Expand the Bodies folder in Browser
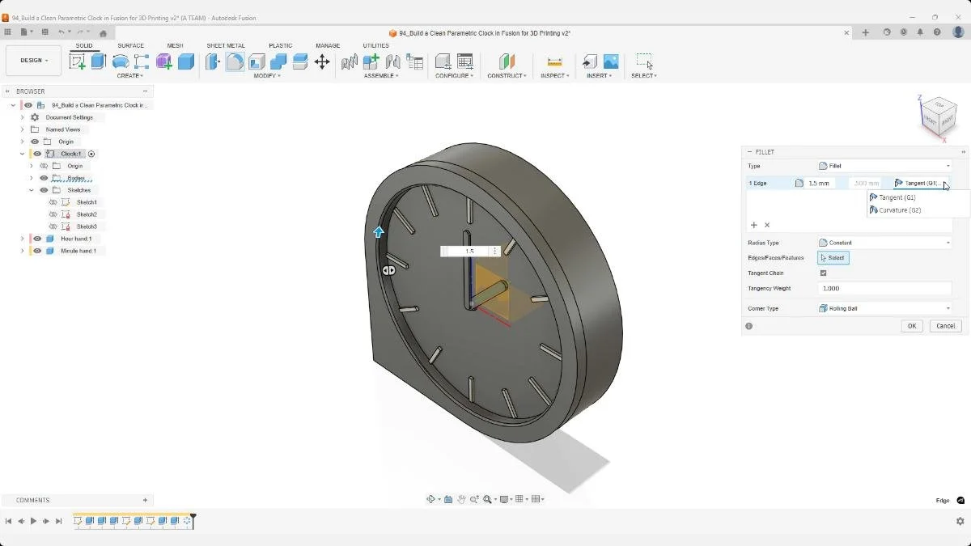The height and width of the screenshot is (546, 971). (x=32, y=178)
